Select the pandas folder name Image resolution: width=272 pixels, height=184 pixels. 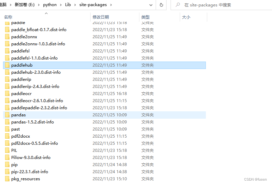(18, 115)
